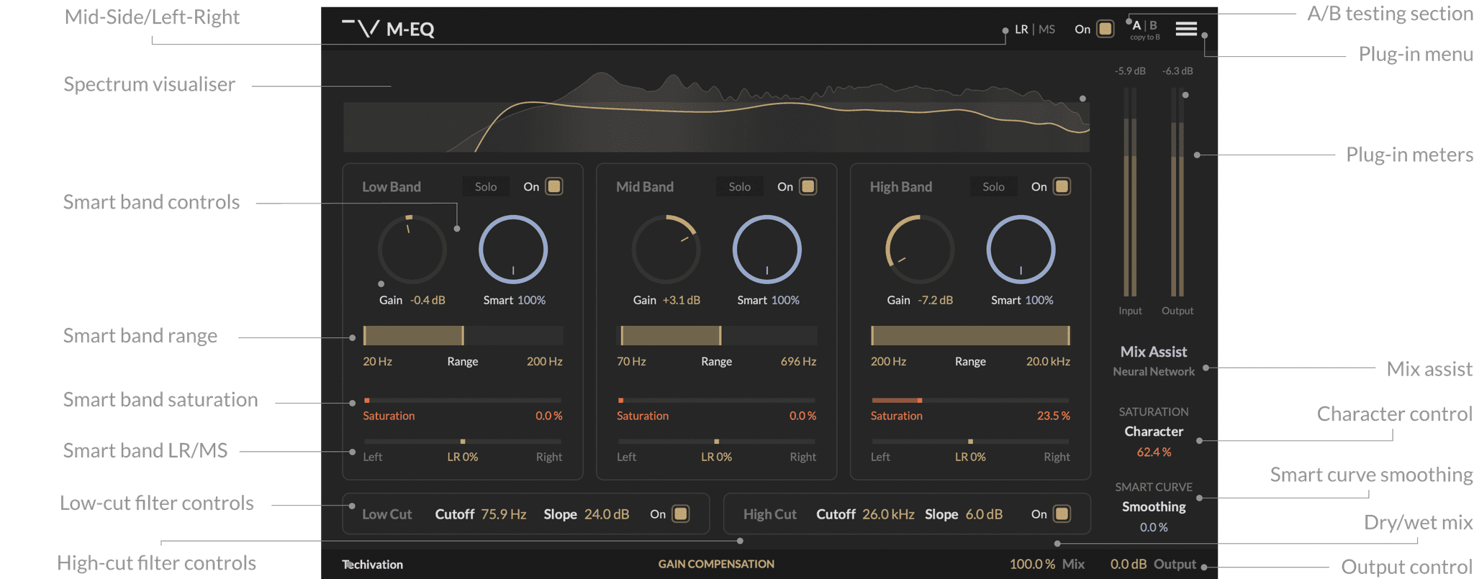The width and height of the screenshot is (1474, 579).
Task: Click the High Band Gain knob
Action: (920, 250)
